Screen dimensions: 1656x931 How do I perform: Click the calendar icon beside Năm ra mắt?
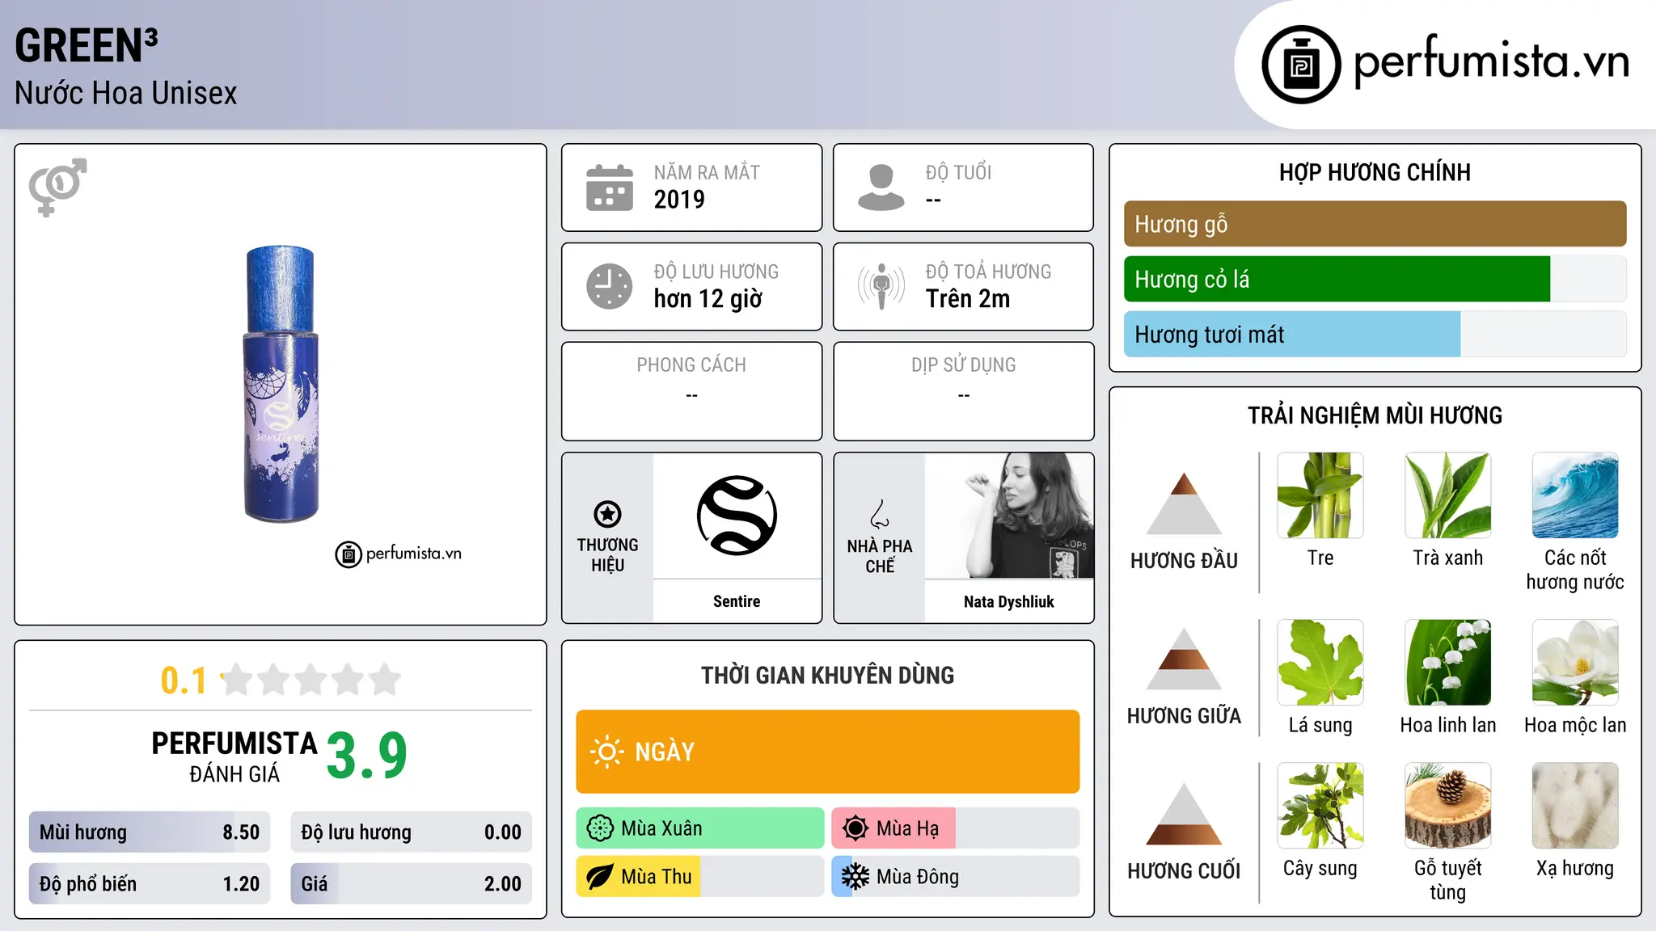pos(610,187)
